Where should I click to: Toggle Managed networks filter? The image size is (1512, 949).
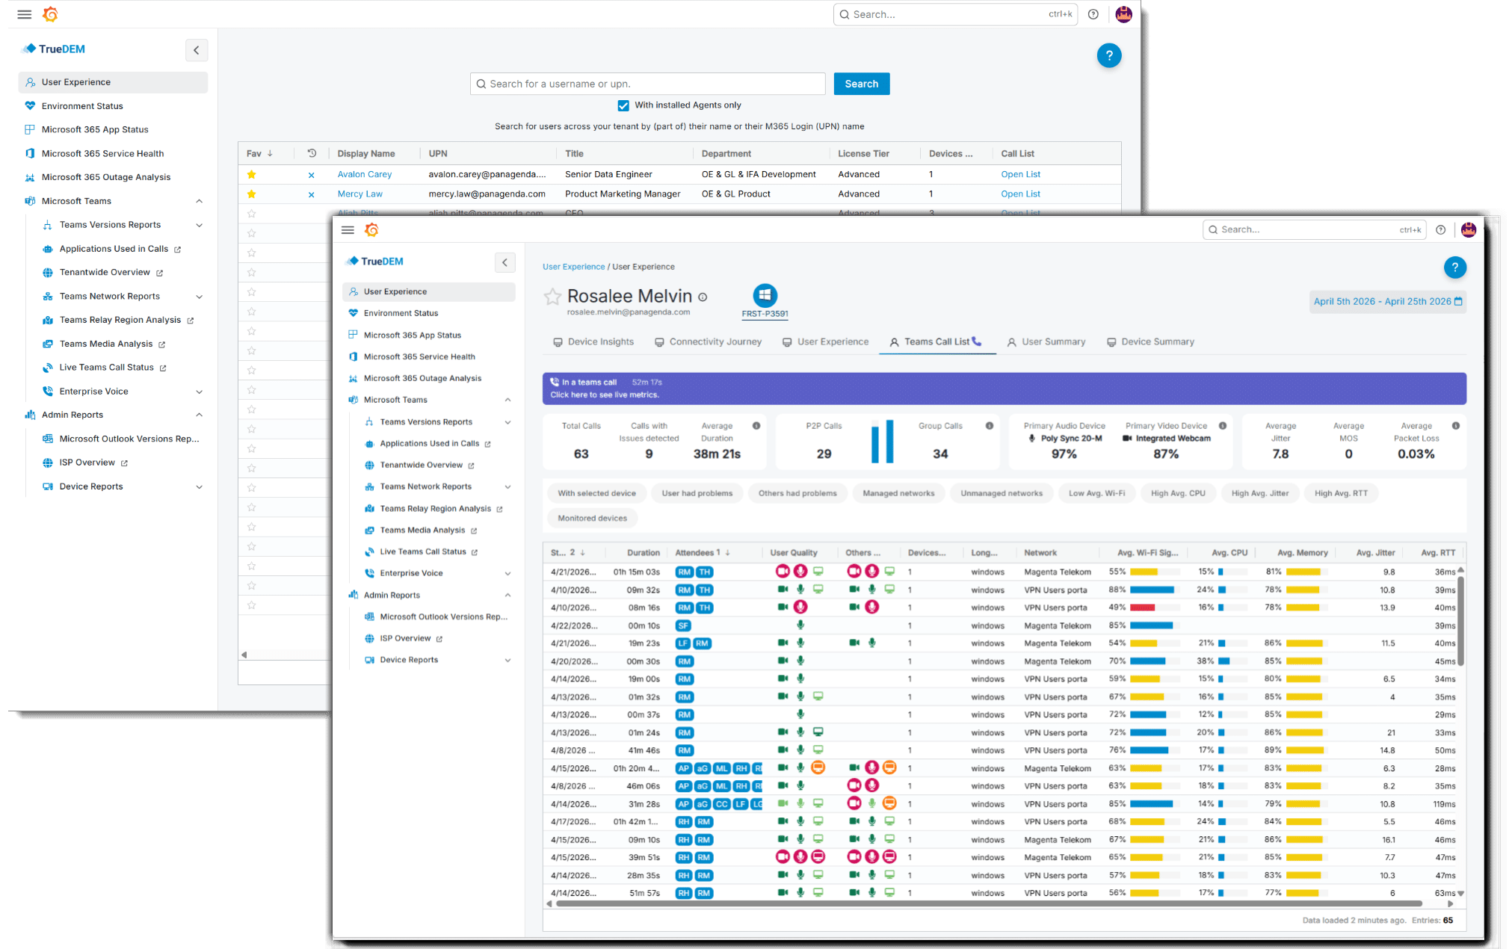(x=898, y=494)
